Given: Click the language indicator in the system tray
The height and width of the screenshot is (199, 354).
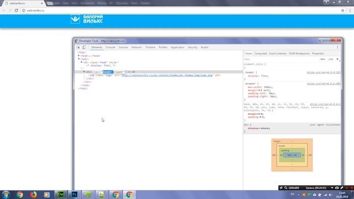Looking at the screenshot, I should pos(293,195).
